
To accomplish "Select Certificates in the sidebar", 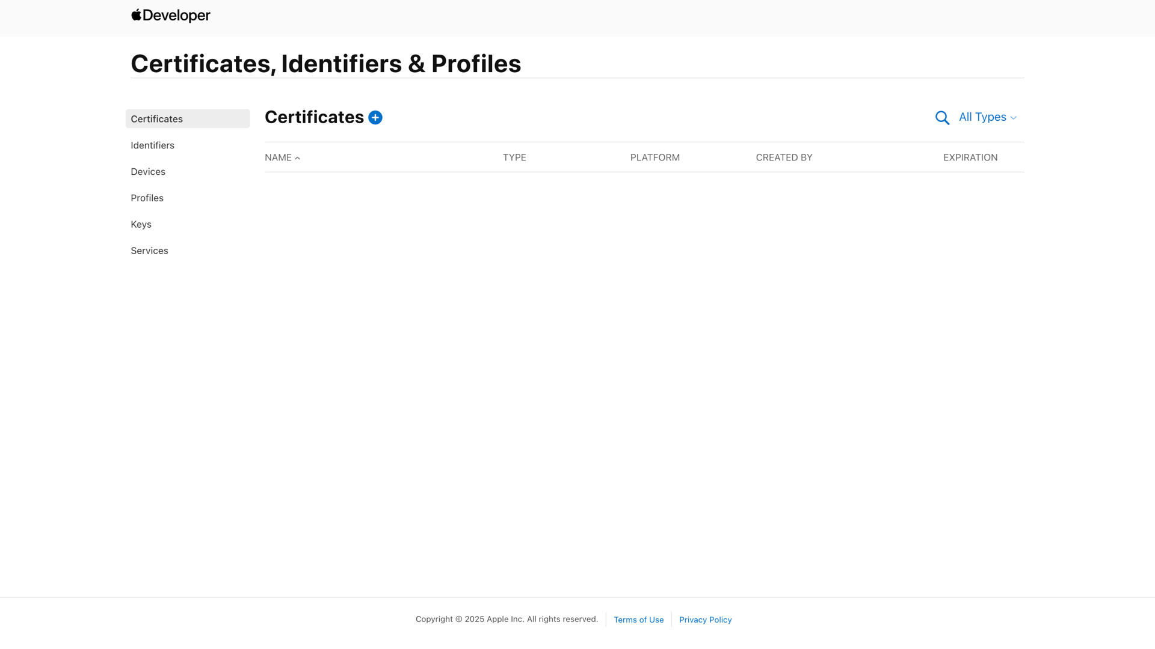I will [x=157, y=118].
